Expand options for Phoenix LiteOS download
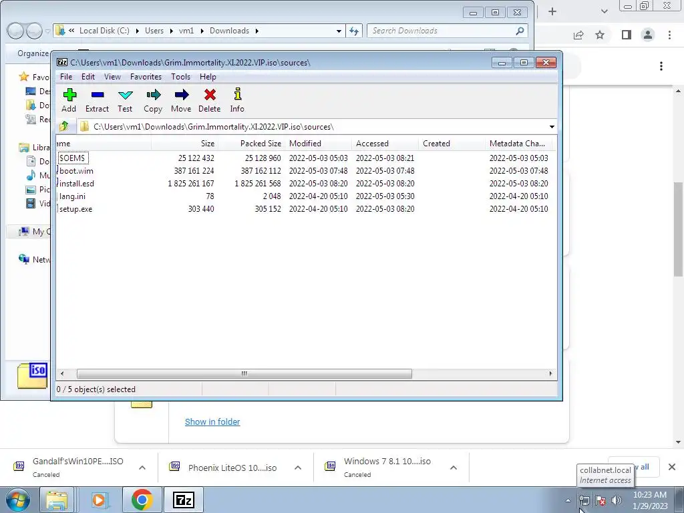This screenshot has height=513, width=684. point(298,468)
